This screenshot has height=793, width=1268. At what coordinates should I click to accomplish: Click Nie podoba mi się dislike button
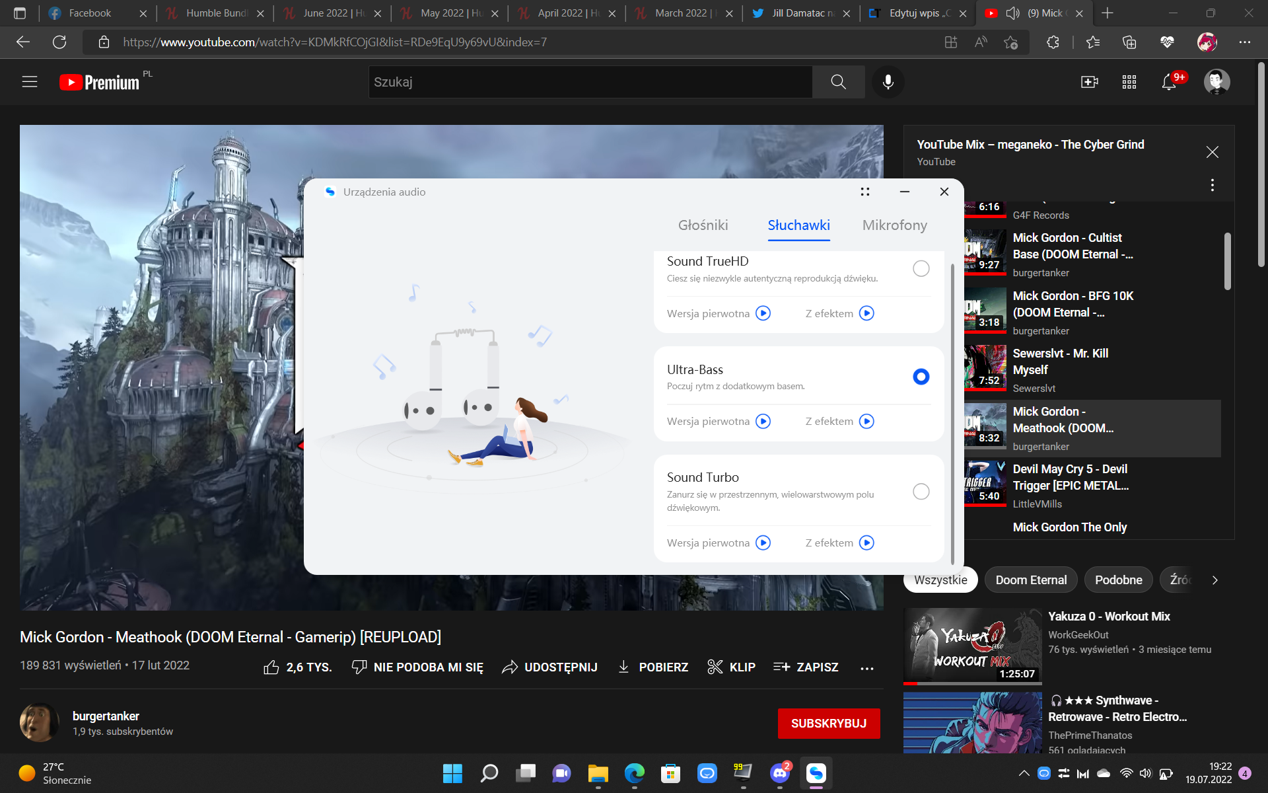(417, 667)
